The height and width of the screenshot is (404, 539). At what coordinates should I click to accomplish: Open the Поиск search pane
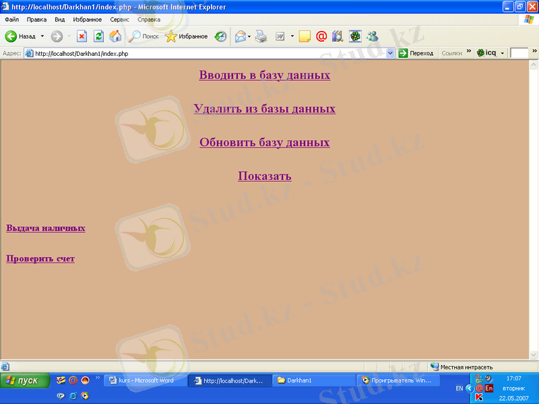click(x=144, y=36)
